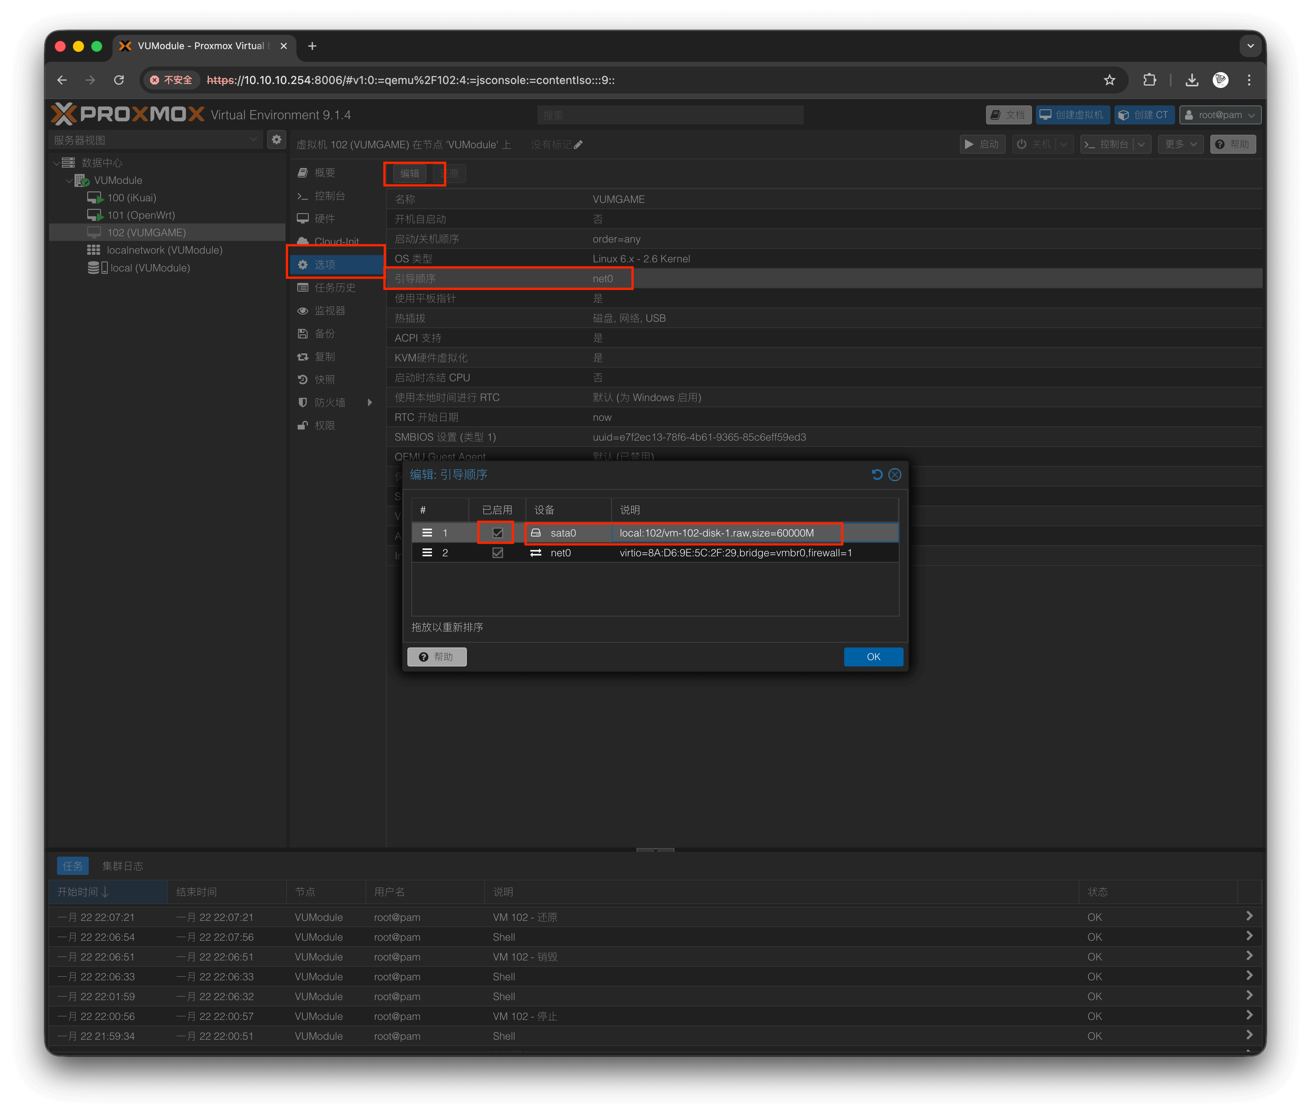Click the edit tag pencil icon

(578, 145)
